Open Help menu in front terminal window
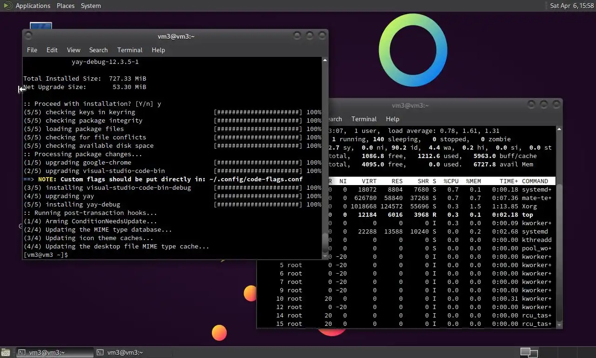Screen dimensions: 596x358 click(x=158, y=50)
